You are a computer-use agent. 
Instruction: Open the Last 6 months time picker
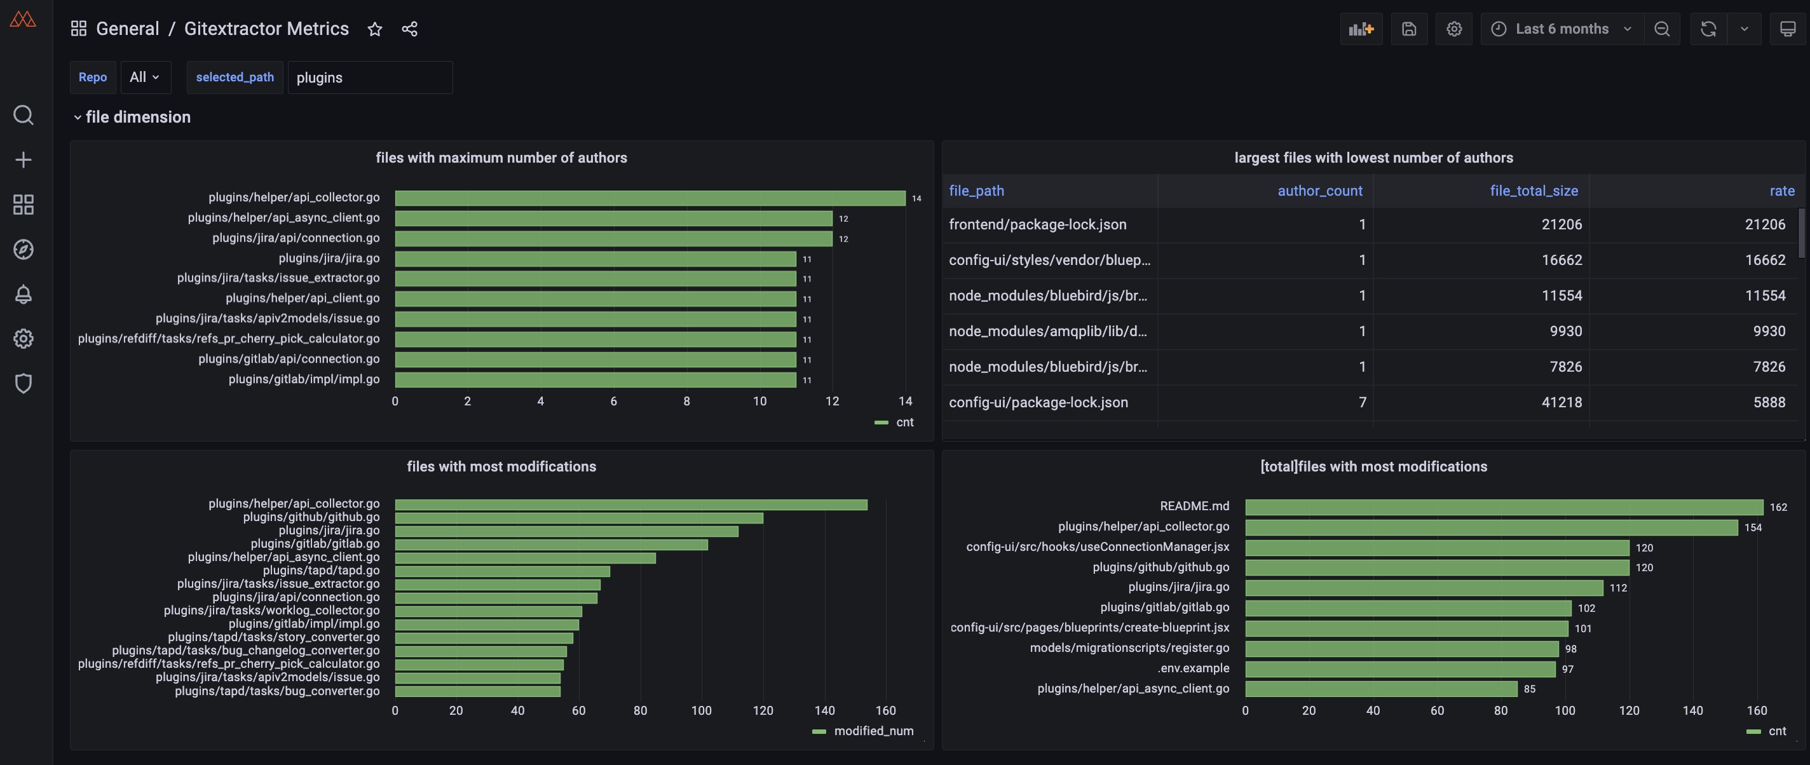pyautogui.click(x=1562, y=29)
